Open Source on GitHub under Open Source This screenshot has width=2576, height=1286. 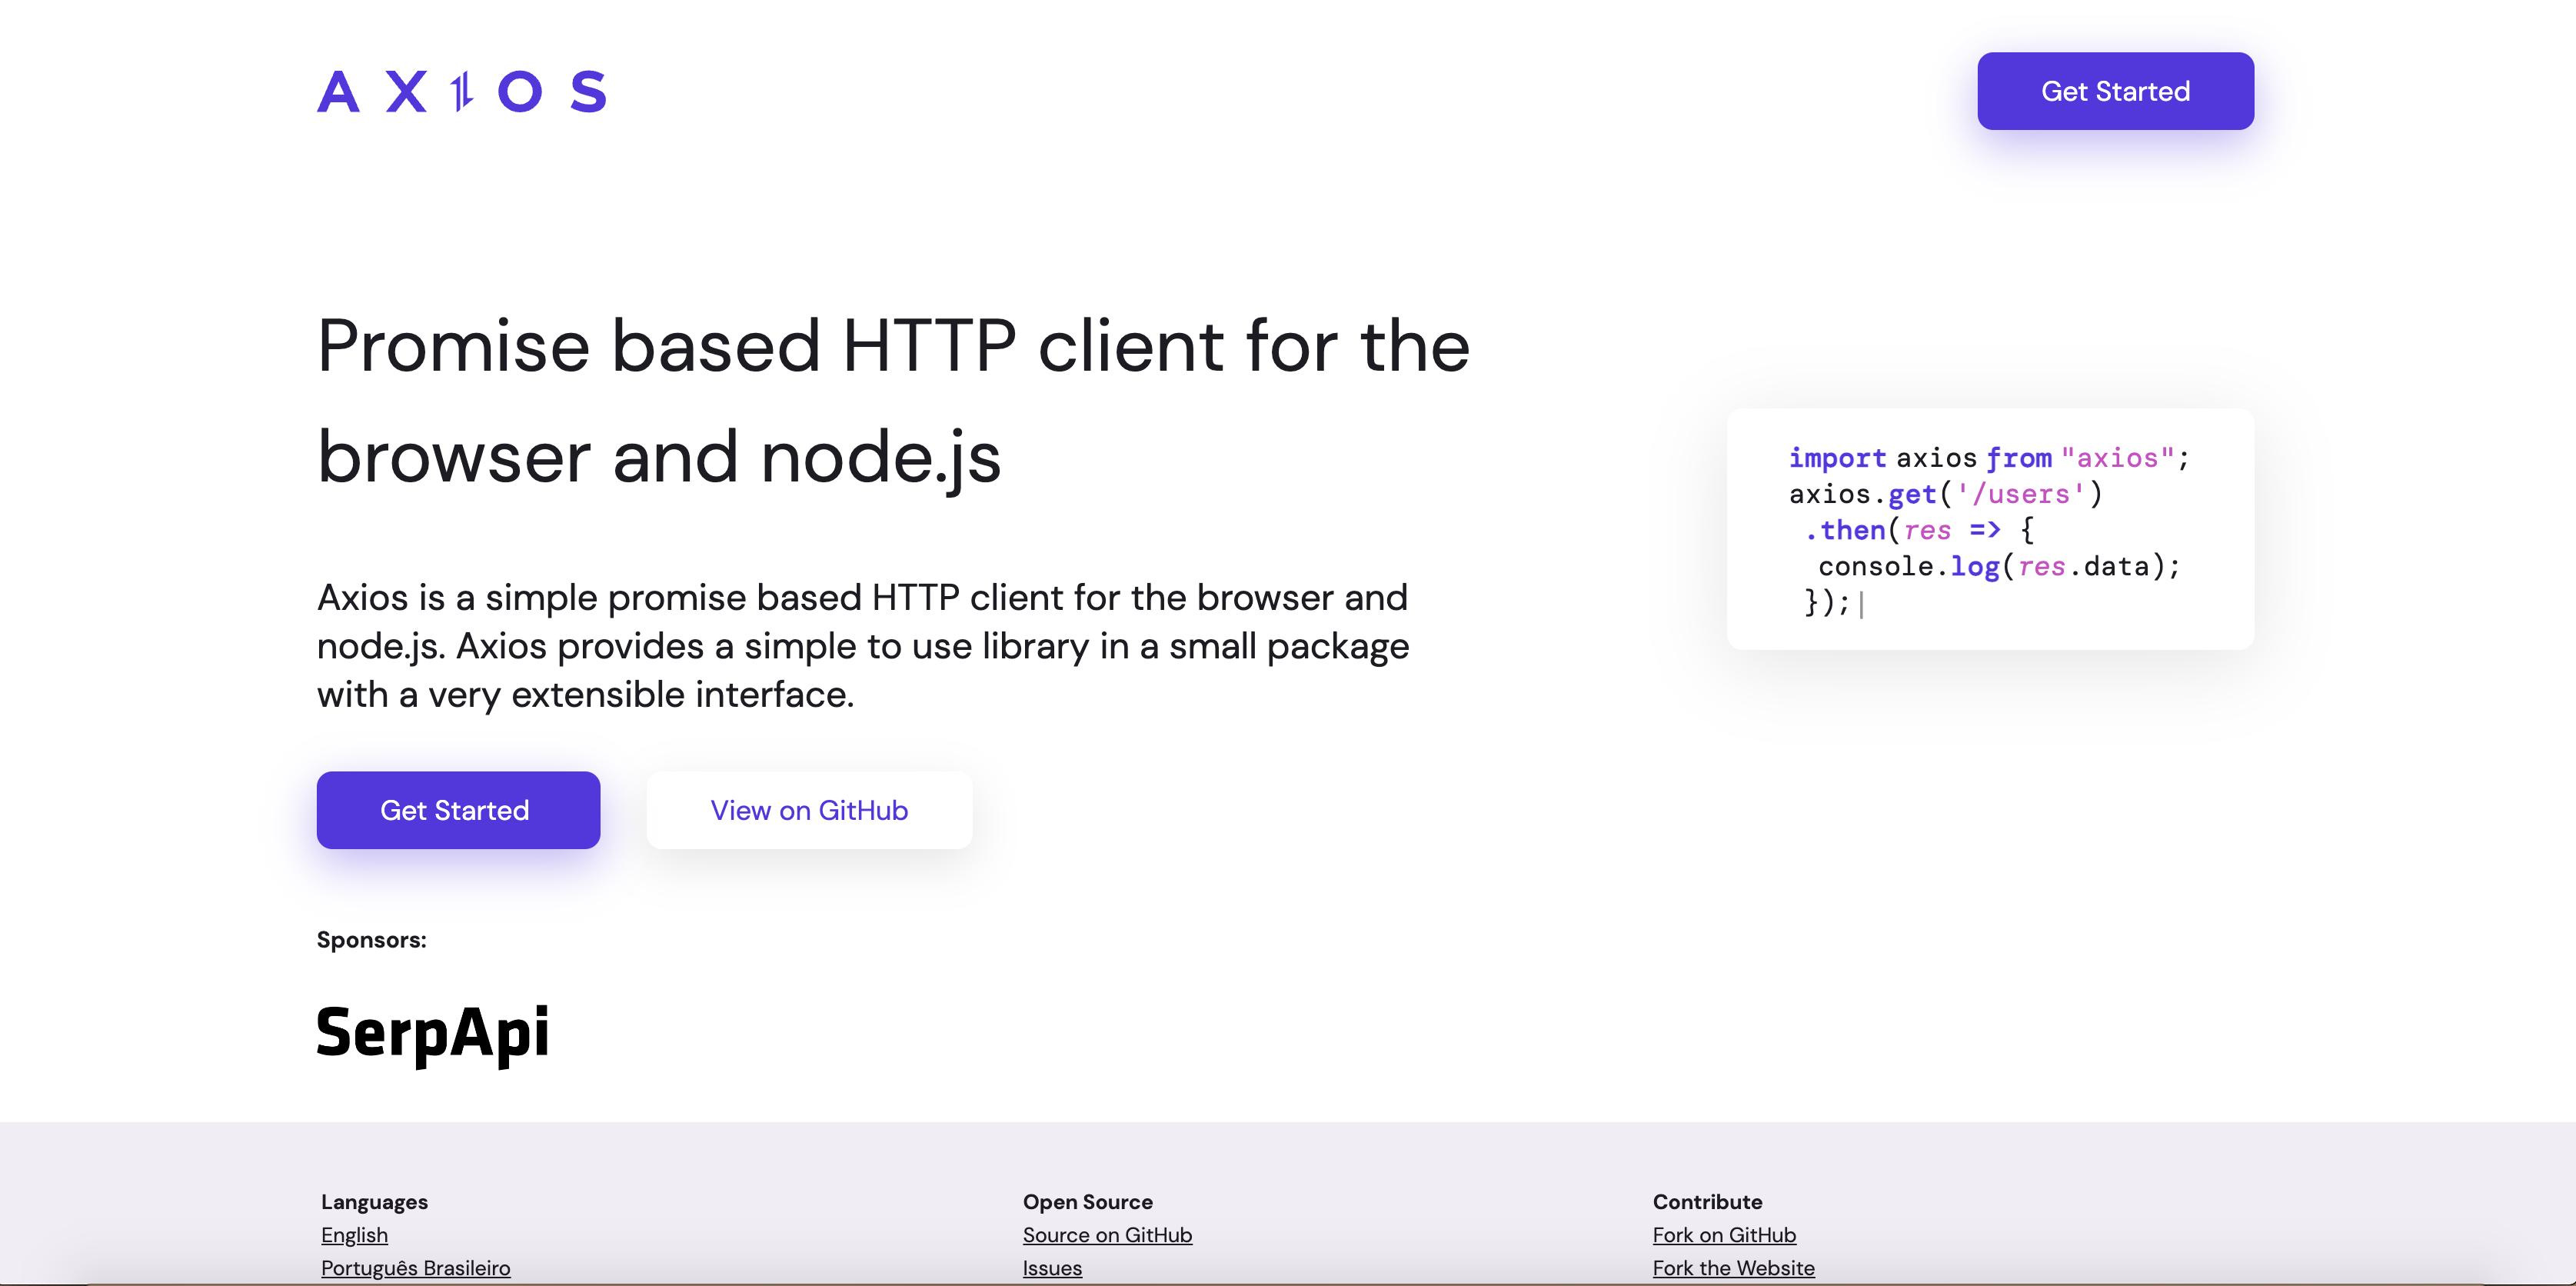point(1106,1235)
